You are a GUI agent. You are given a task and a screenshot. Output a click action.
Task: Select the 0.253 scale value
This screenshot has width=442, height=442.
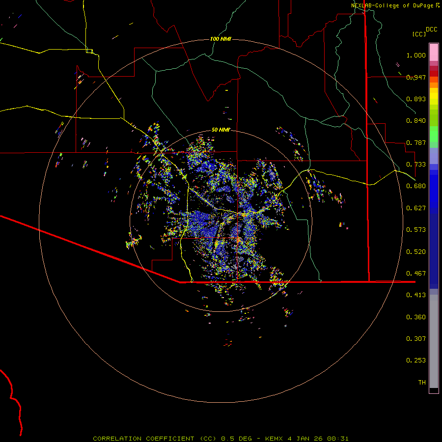(x=416, y=360)
